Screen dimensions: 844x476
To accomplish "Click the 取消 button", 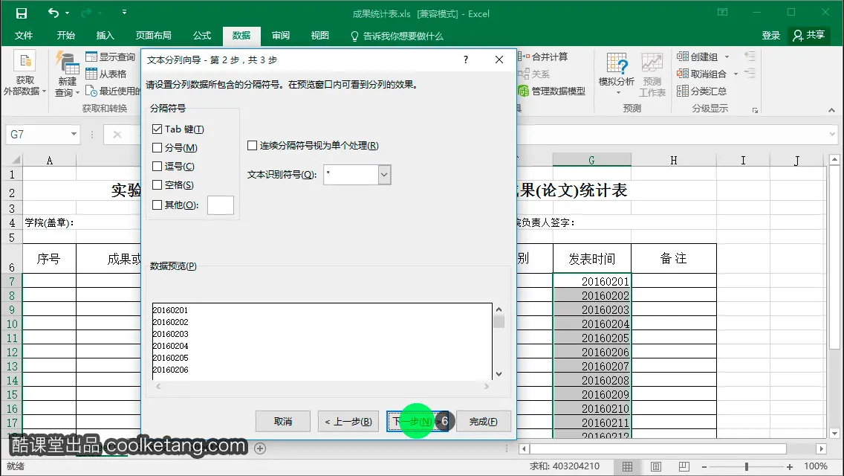I will pos(283,422).
